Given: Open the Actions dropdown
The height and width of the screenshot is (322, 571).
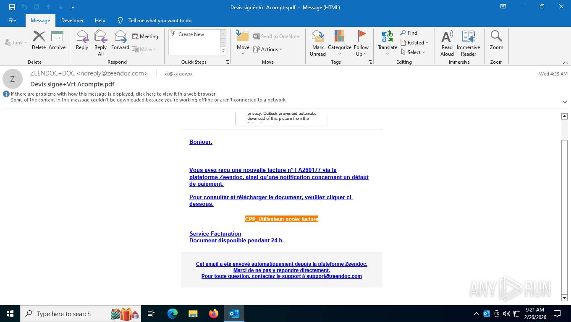Looking at the screenshot, I should [x=268, y=49].
